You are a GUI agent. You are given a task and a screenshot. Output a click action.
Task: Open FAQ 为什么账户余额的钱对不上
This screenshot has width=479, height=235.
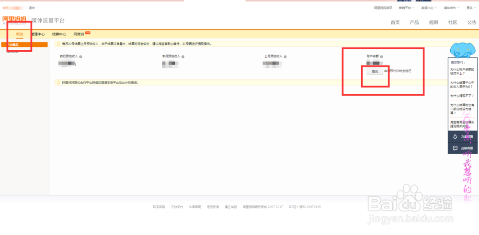461,71
